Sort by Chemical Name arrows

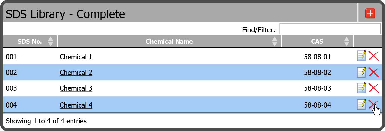point(275,41)
